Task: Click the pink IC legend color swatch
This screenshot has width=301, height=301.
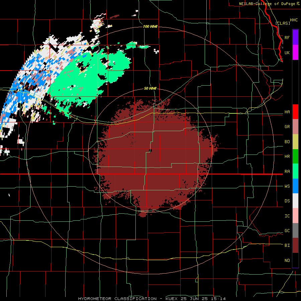Action: pos(295,216)
